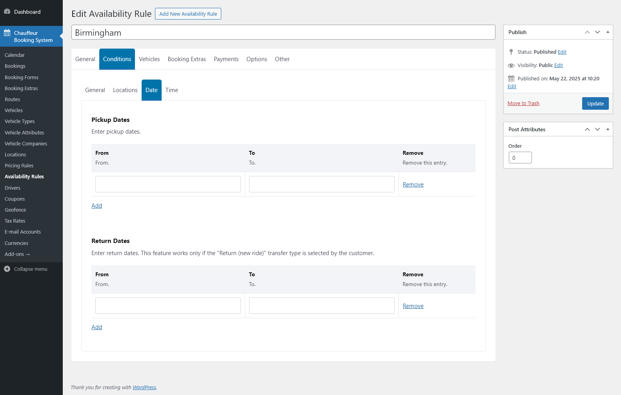Viewport: 621px width, 395px height.
Task: Open Currencies in the sidebar
Action: [x=16, y=243]
